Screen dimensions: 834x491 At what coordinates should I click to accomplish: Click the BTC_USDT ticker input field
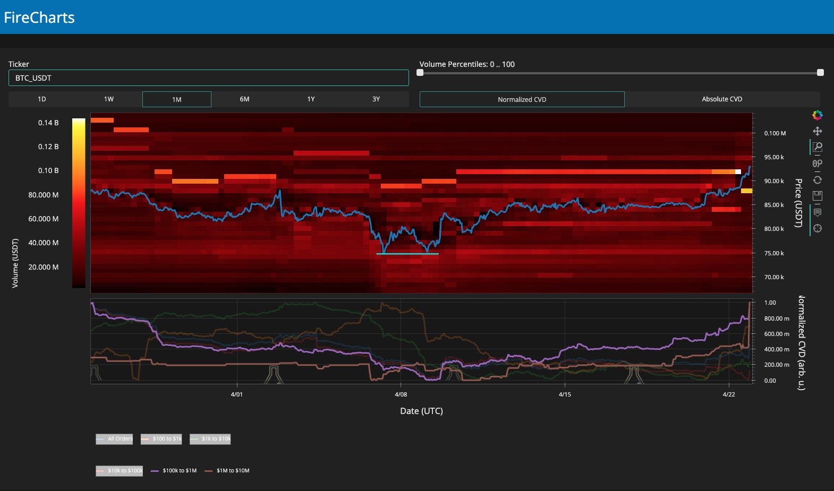208,78
